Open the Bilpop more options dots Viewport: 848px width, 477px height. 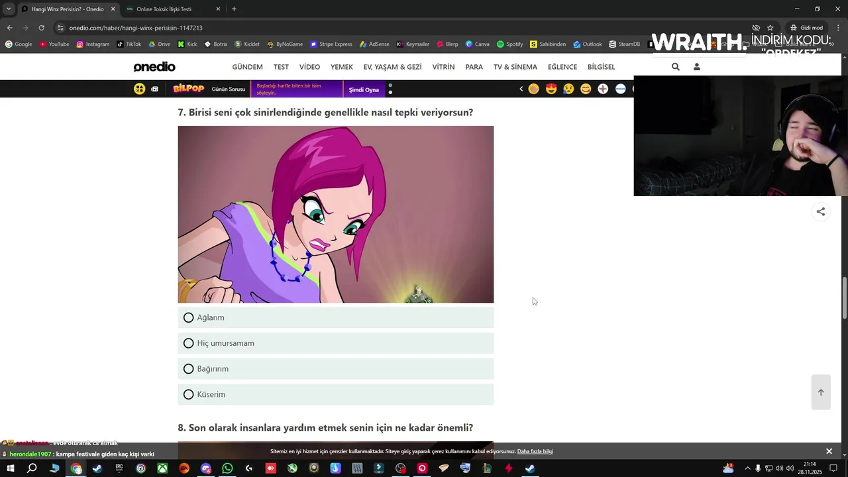tap(390, 89)
